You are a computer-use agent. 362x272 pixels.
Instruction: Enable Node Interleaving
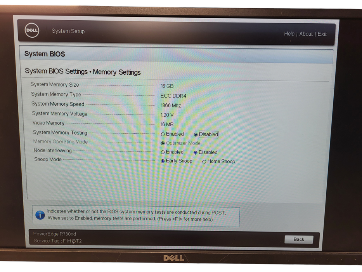click(163, 152)
